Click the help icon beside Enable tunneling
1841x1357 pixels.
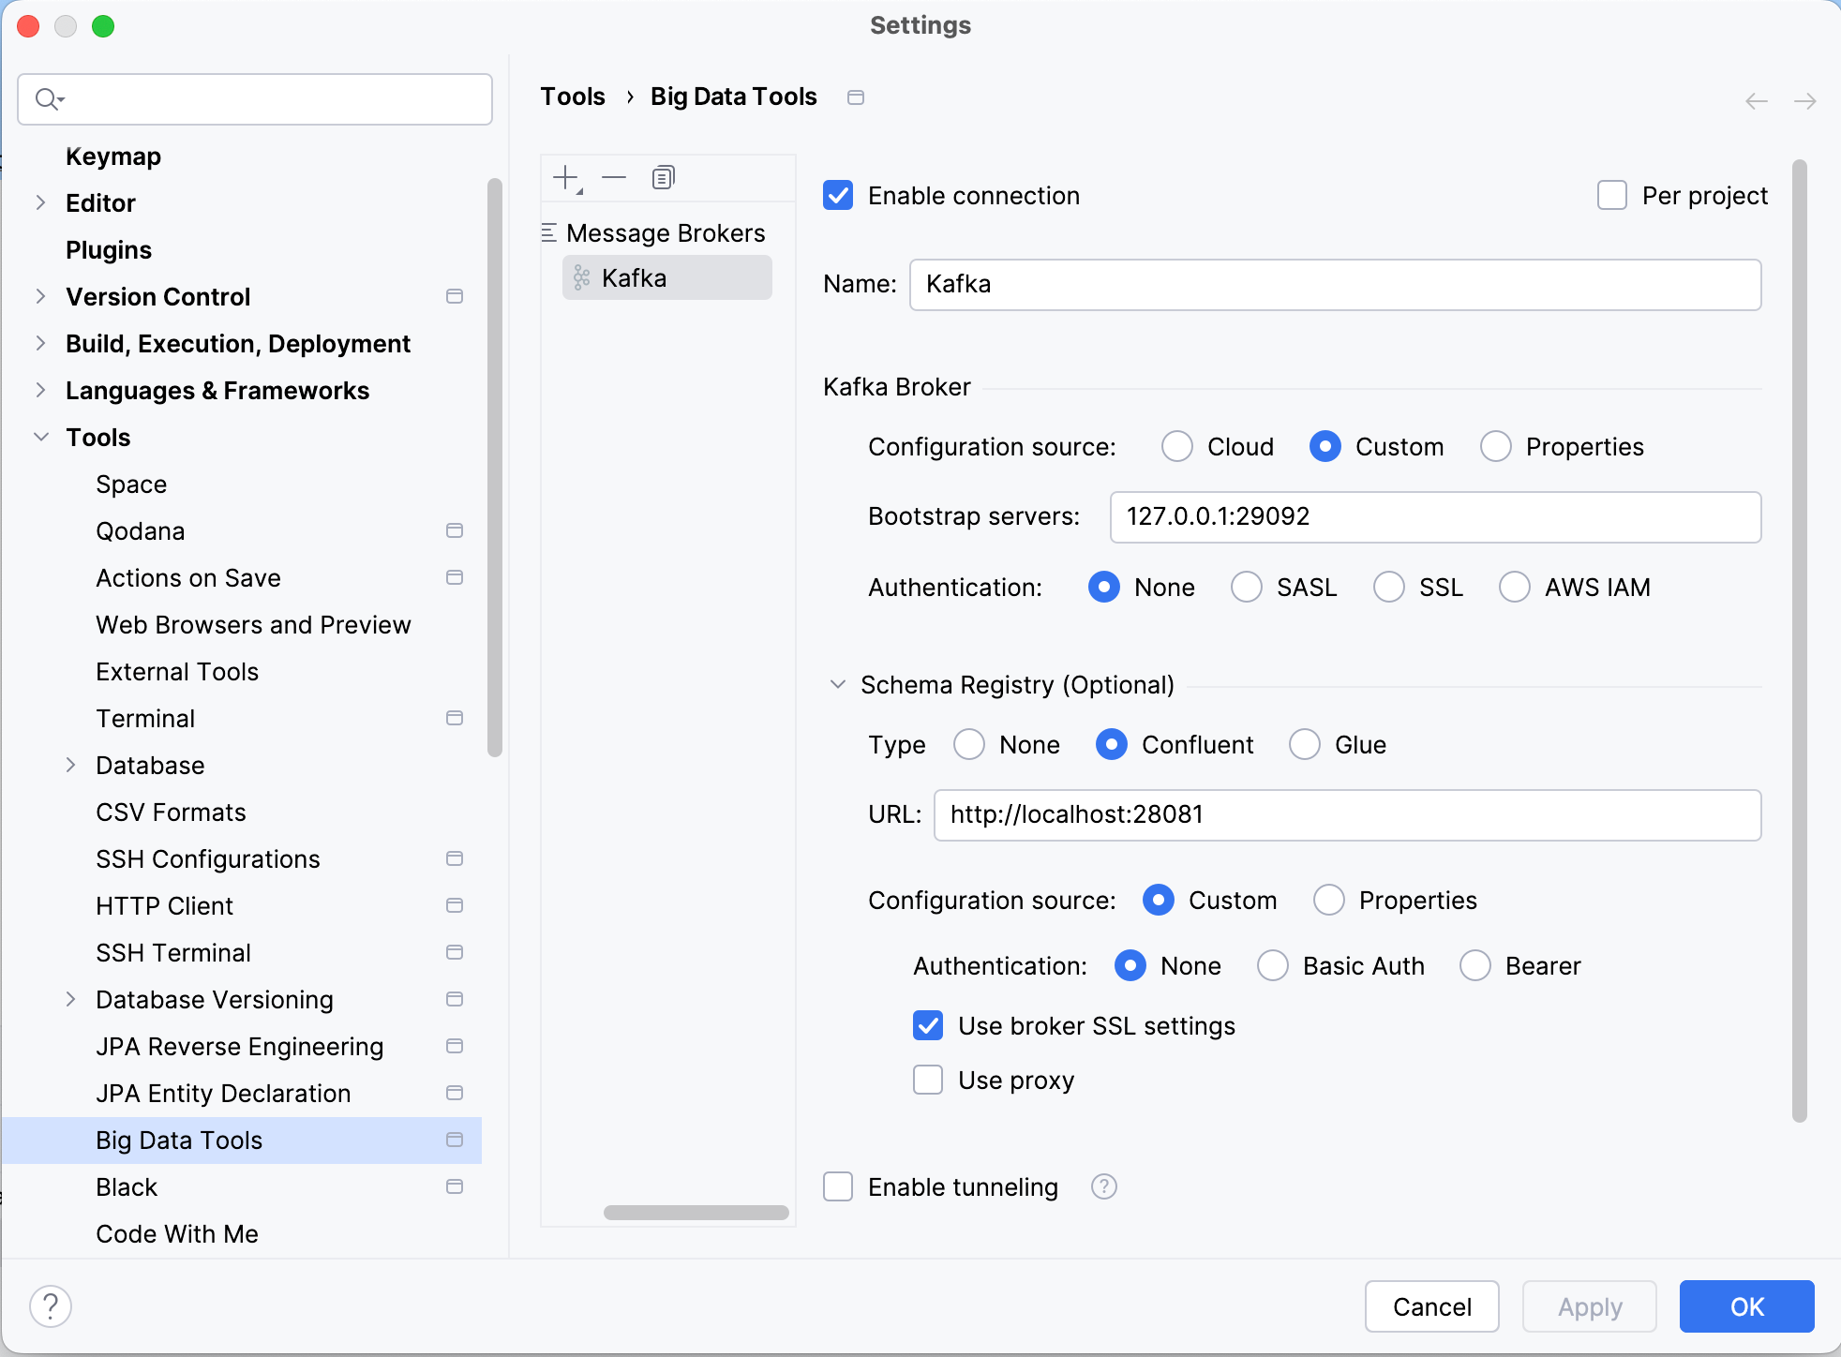click(1103, 1186)
